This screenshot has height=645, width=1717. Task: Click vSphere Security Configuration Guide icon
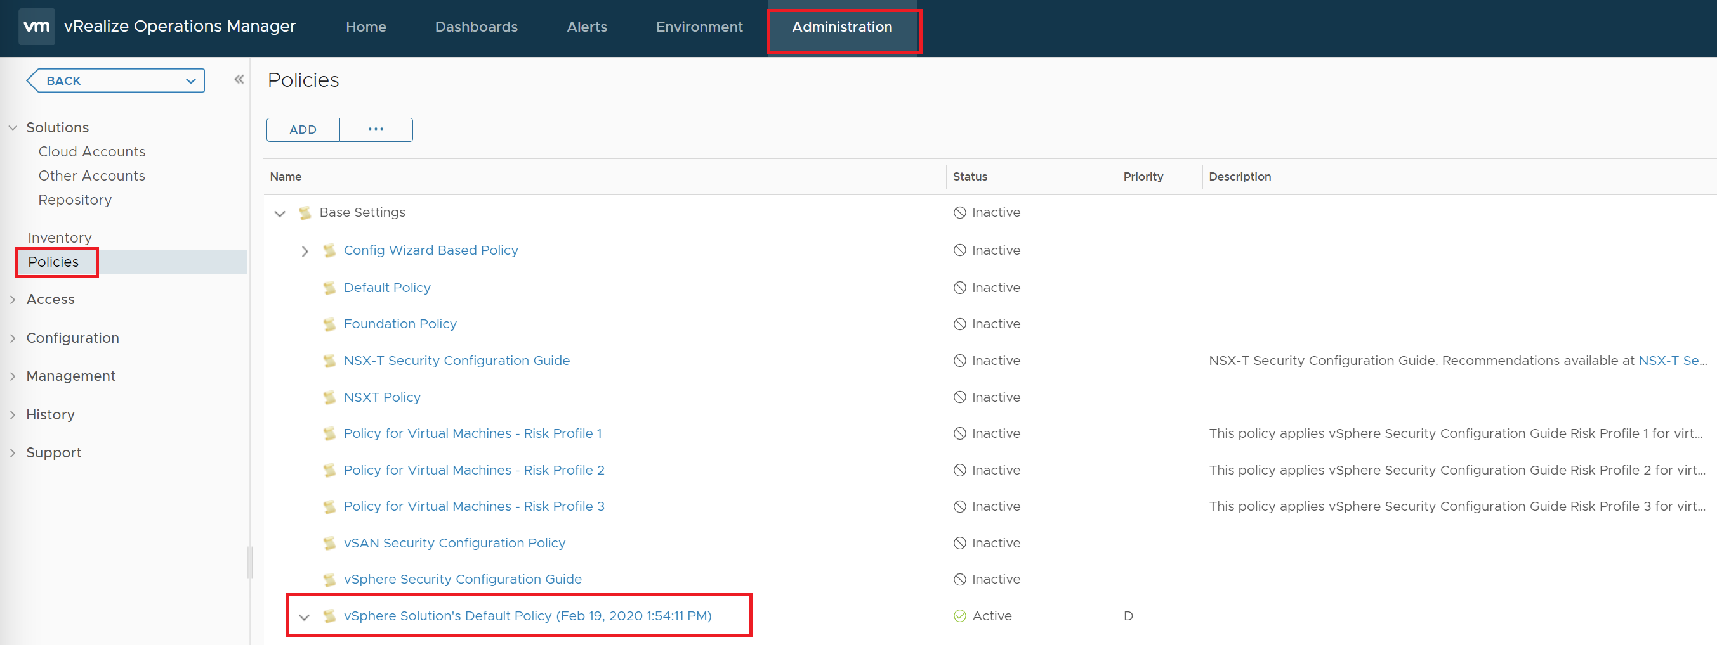(329, 580)
